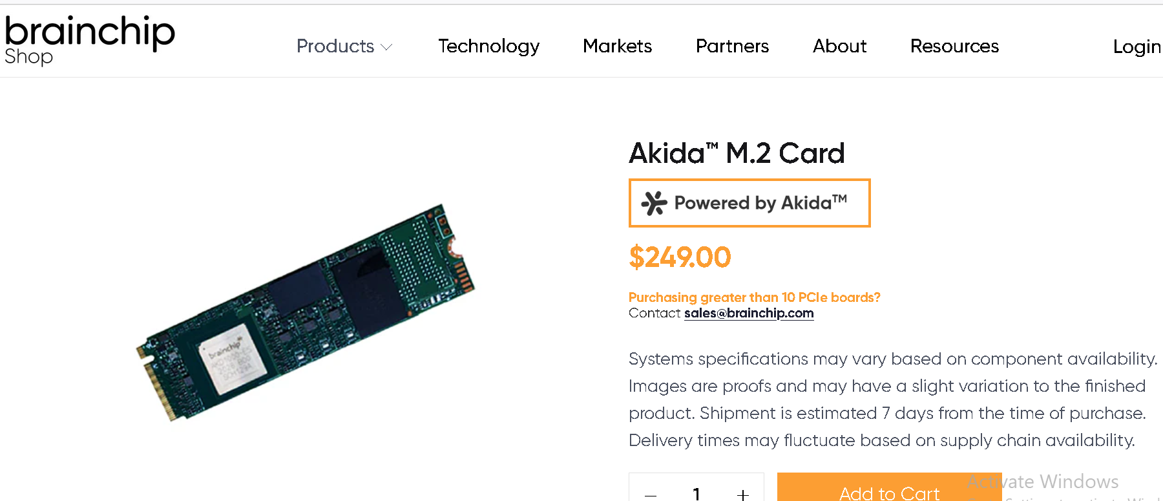Navigate to the About page

click(839, 47)
